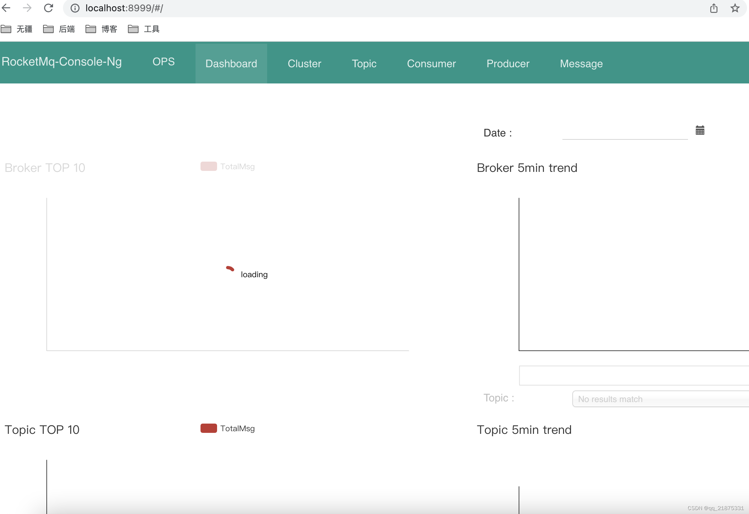
Task: Open the 博客 bookmarks folder
Action: click(x=101, y=29)
